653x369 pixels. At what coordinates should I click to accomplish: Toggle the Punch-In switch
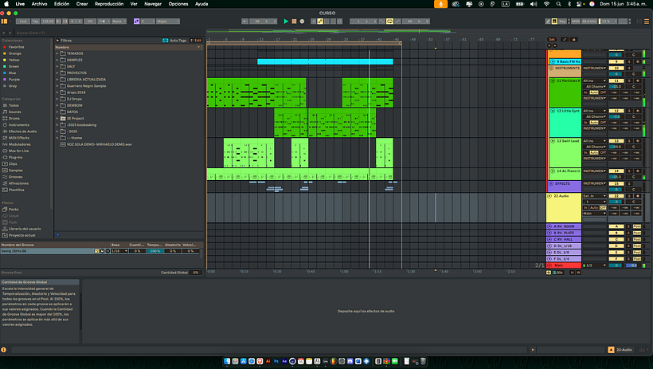(382, 22)
